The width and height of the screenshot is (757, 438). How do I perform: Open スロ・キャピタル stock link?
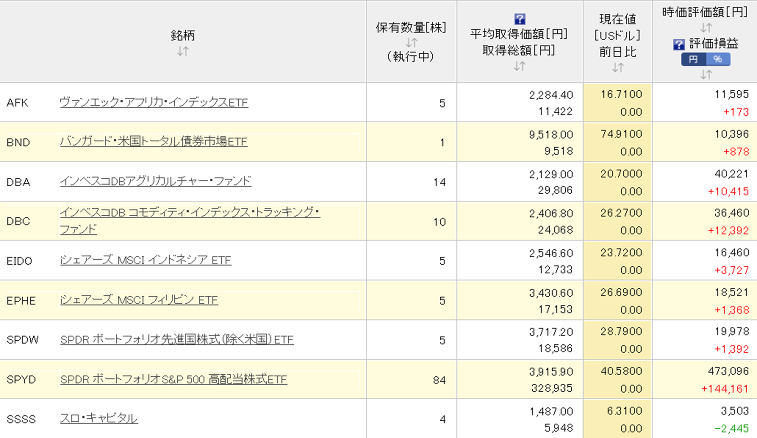click(99, 418)
